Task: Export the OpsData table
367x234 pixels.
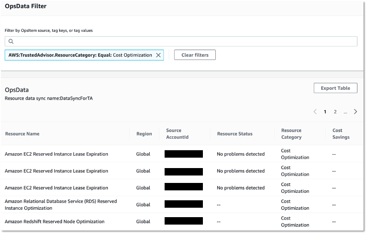Action: pyautogui.click(x=335, y=88)
